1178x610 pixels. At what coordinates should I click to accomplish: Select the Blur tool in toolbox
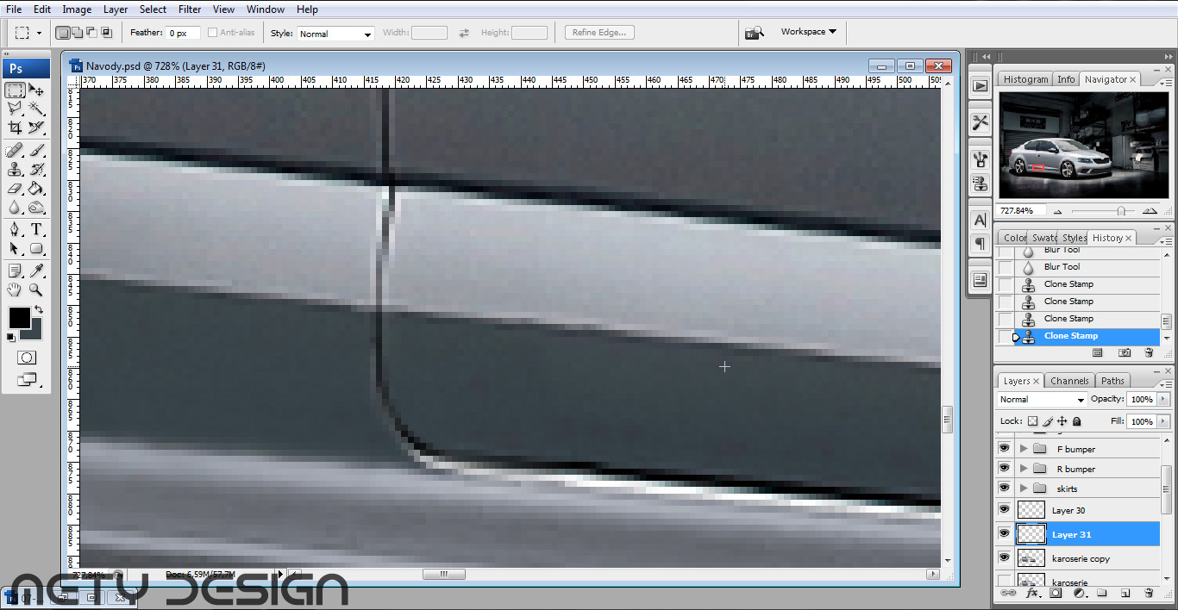coord(15,208)
